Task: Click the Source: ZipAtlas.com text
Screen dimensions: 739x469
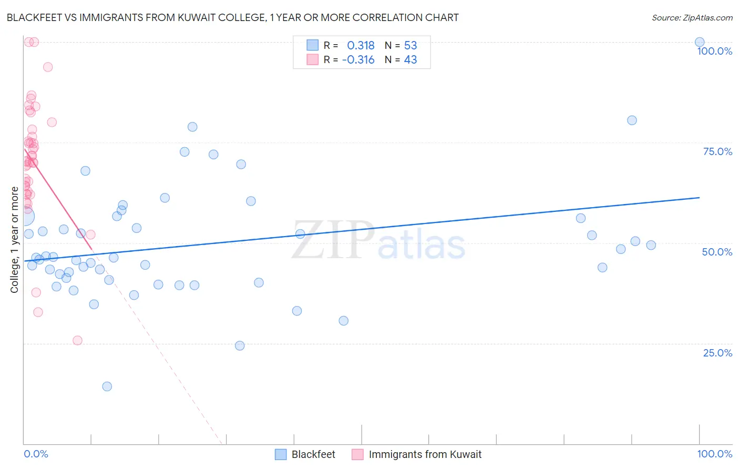Action: (692, 17)
